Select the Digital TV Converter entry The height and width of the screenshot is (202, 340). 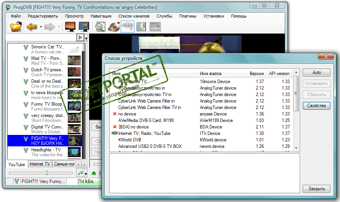45,129
